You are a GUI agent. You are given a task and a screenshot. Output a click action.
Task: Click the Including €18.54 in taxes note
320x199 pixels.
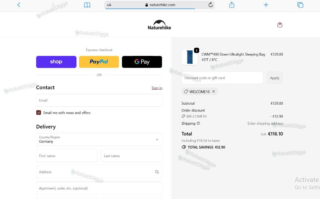pos(200,140)
